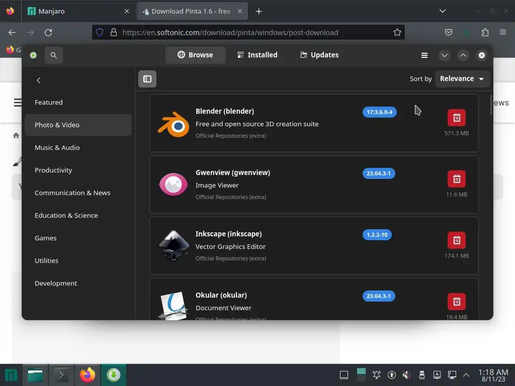Click the Blender application icon

click(x=174, y=125)
